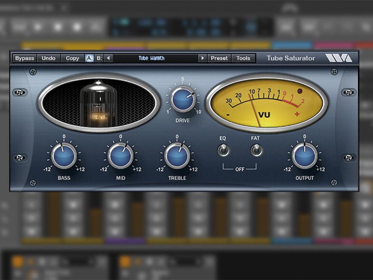Image resolution: width=373 pixels, height=280 pixels.
Task: Select the B preset slot
Action: pos(99,58)
